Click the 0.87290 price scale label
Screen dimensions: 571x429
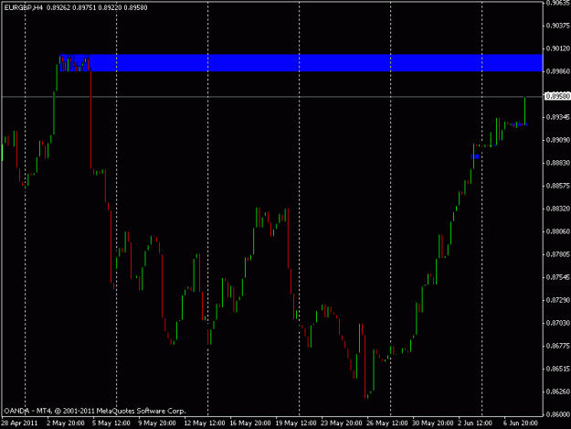click(x=558, y=300)
